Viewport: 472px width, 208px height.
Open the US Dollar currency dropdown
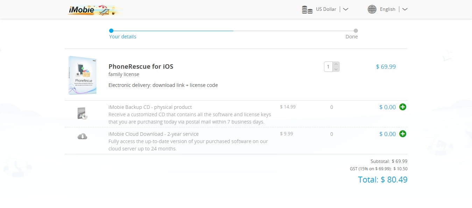(326, 9)
